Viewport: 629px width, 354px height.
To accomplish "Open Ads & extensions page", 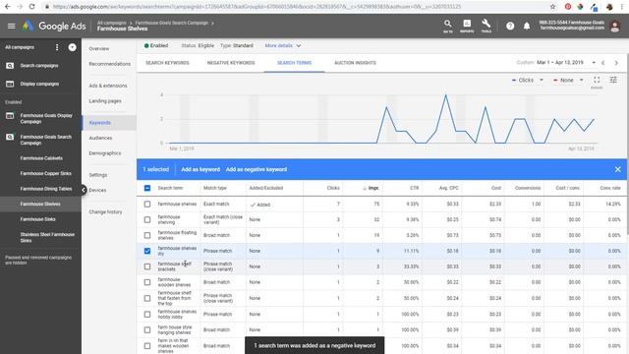I will click(108, 86).
